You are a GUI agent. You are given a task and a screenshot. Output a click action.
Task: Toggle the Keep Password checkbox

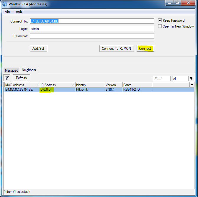click(160, 20)
